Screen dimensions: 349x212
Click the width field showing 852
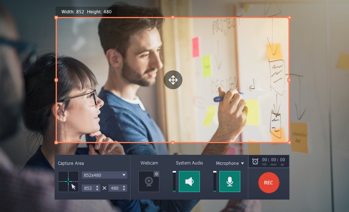pos(89,188)
